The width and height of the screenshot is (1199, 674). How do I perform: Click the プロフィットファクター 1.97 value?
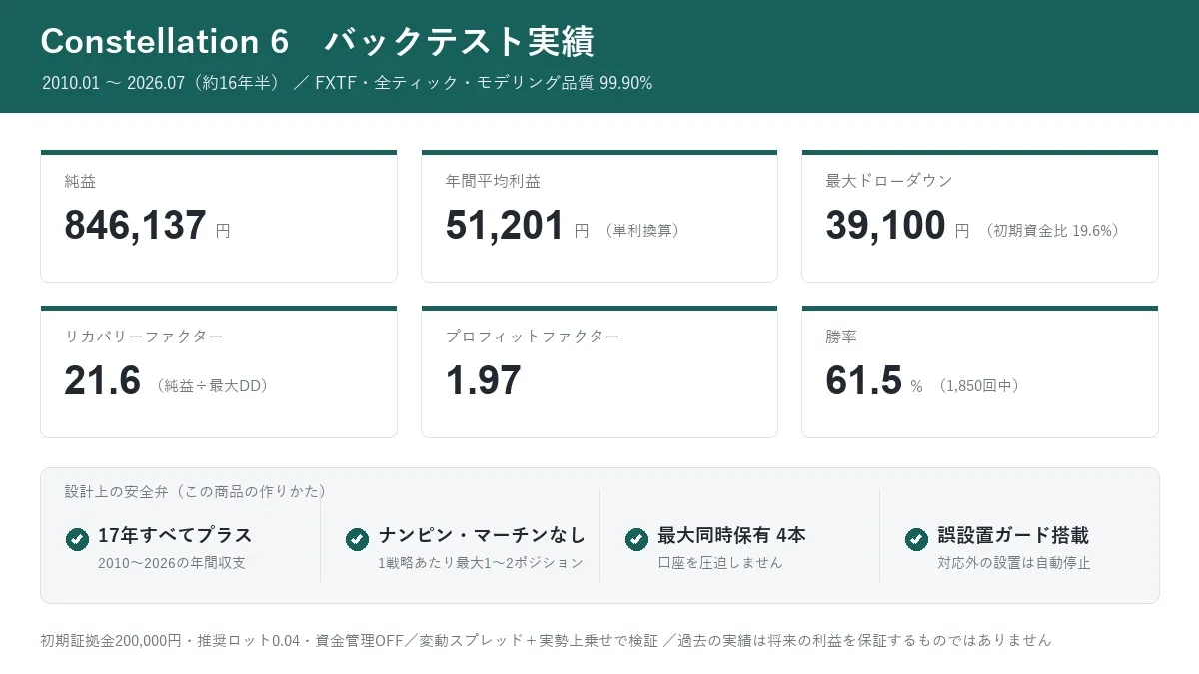point(484,381)
